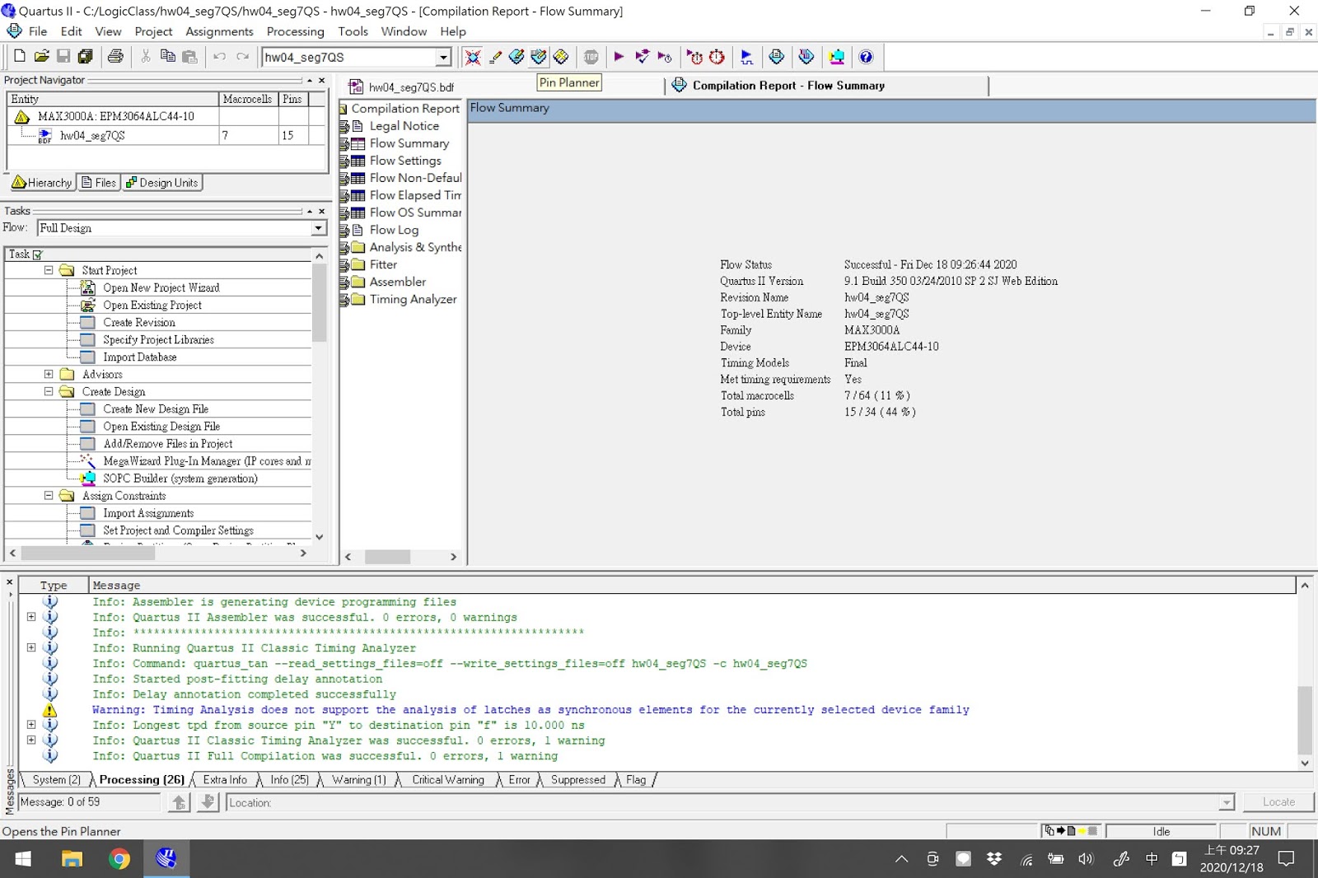The image size is (1318, 878).
Task: Open the Programmer toolbar icon
Action: pos(806,56)
